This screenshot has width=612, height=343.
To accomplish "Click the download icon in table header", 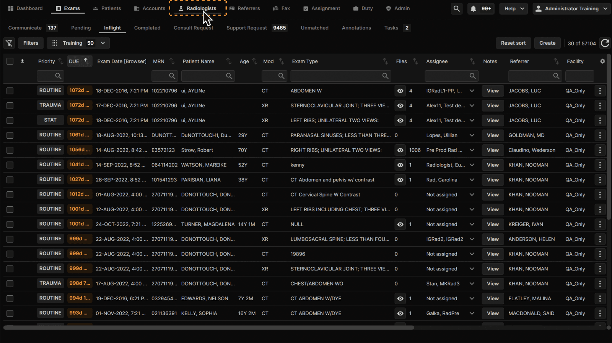I will click(x=22, y=61).
